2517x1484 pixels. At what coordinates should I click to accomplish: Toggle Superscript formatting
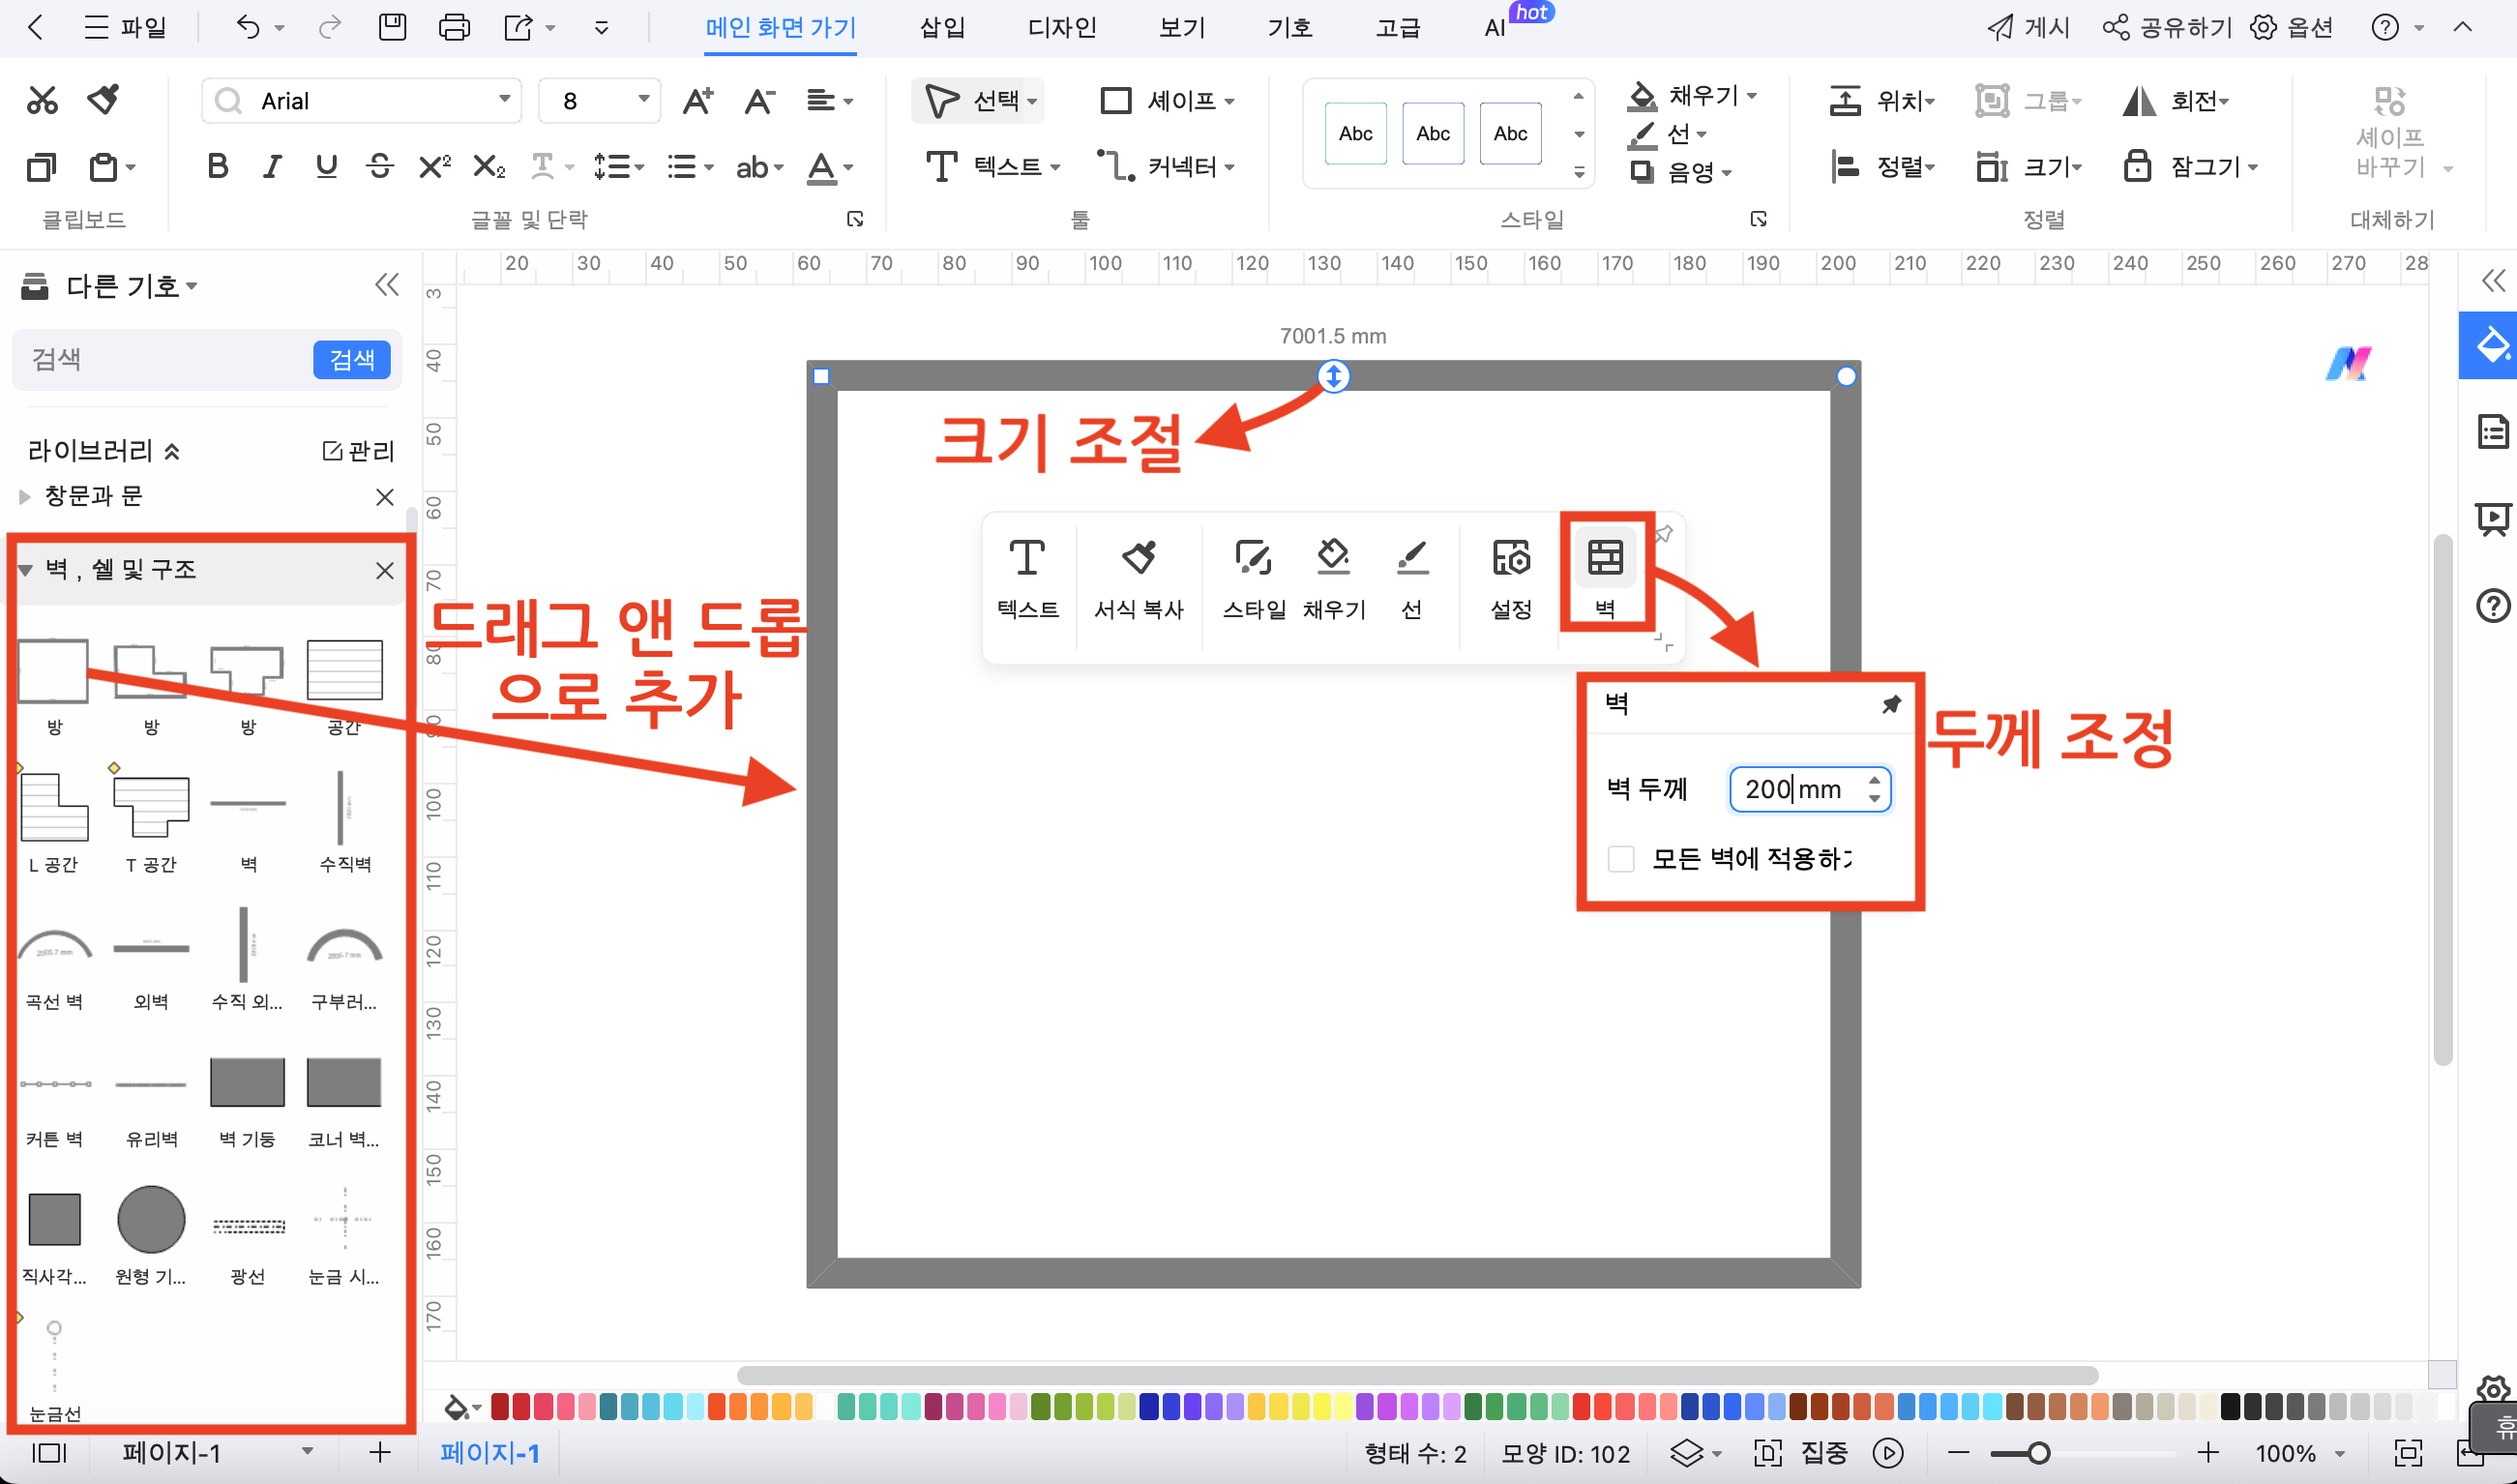[x=433, y=166]
